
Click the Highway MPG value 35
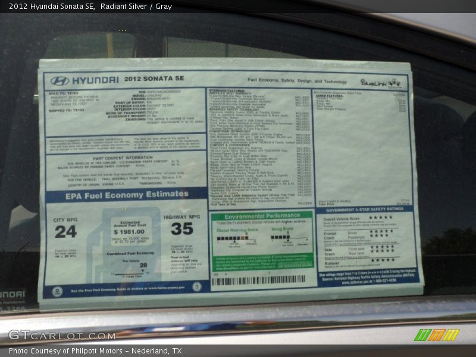182,228
